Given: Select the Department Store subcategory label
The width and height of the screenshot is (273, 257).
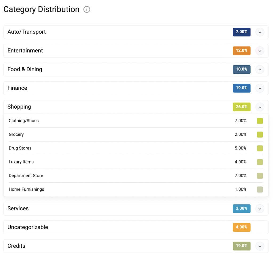Looking at the screenshot, I should [26, 176].
